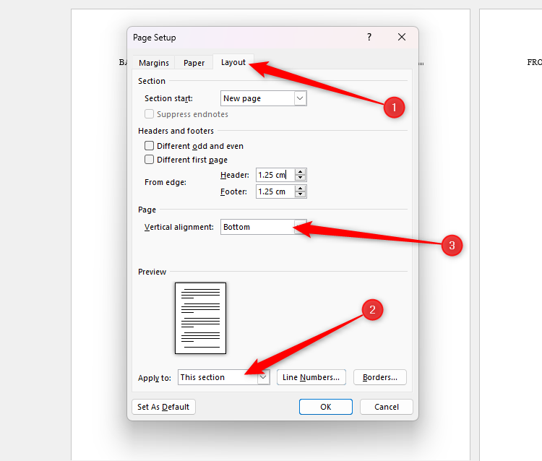Cancel the Page Setup dialog
Image resolution: width=542 pixels, height=461 pixels.
387,407
